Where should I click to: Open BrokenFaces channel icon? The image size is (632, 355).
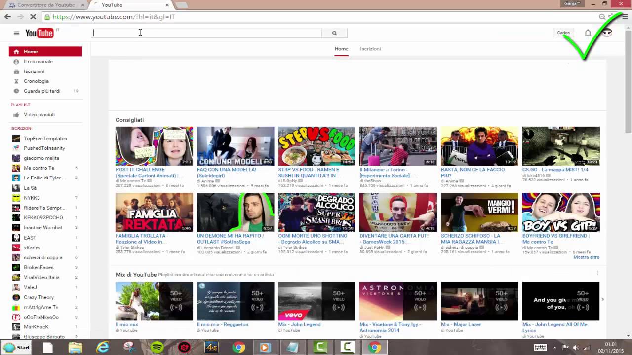coord(16,267)
